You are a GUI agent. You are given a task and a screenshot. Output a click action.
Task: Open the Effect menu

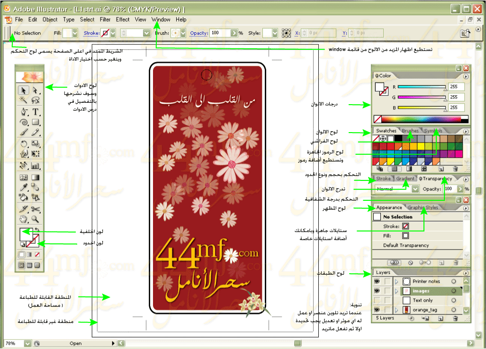[123, 19]
